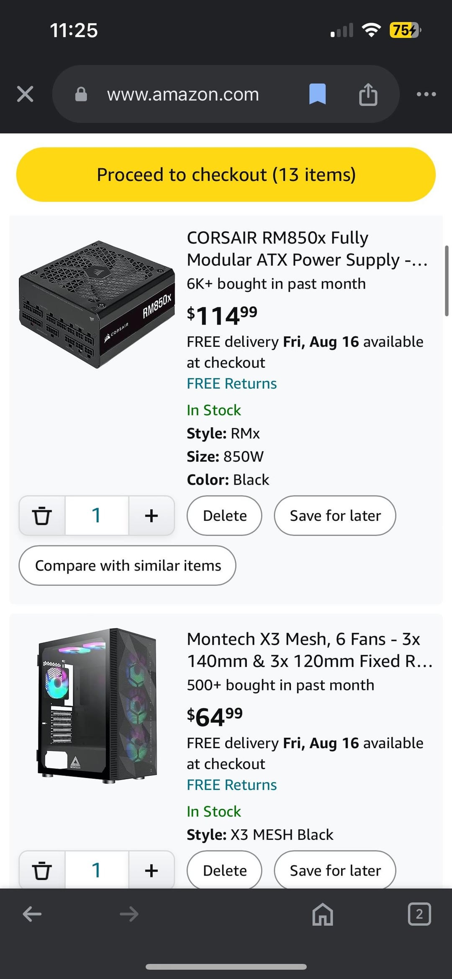Compare with similar items for Corsair PSU
452x979 pixels.
pyautogui.click(x=127, y=566)
